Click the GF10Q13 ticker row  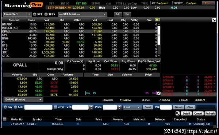click(189, 77)
